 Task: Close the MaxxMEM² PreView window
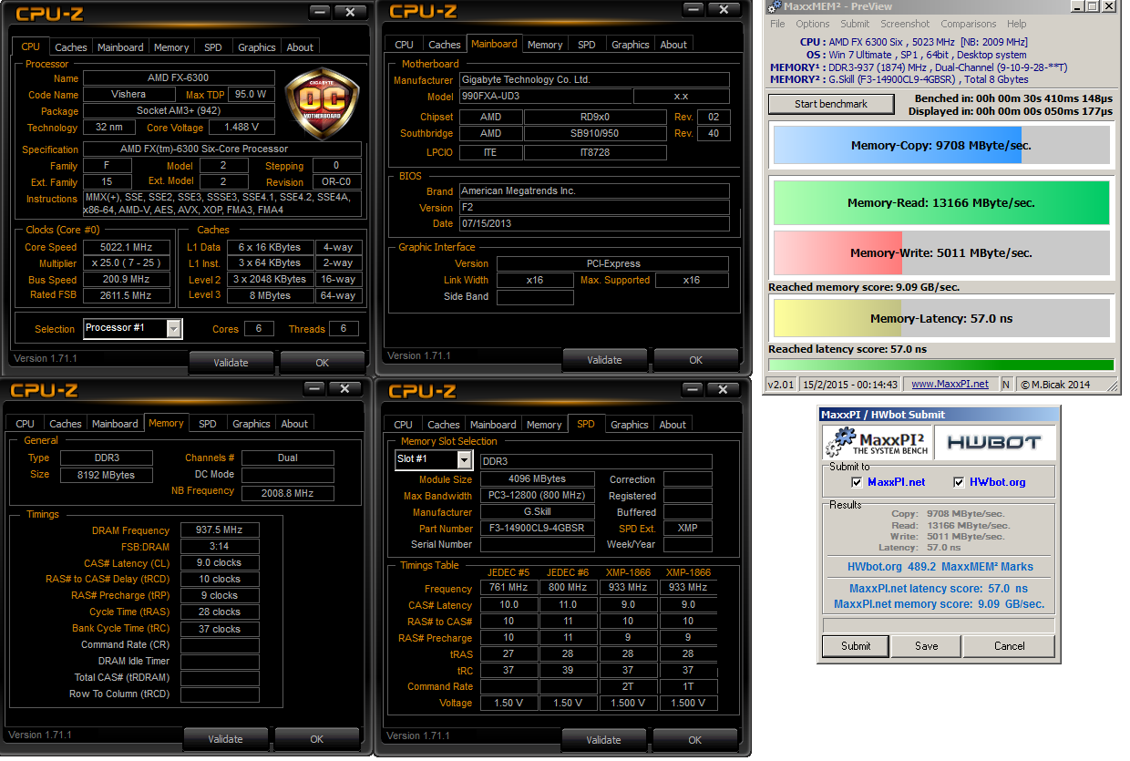point(1108,7)
